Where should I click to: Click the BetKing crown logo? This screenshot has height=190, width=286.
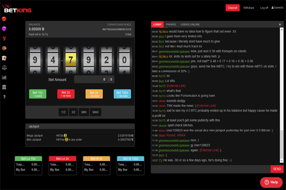pyautogui.click(x=18, y=9)
